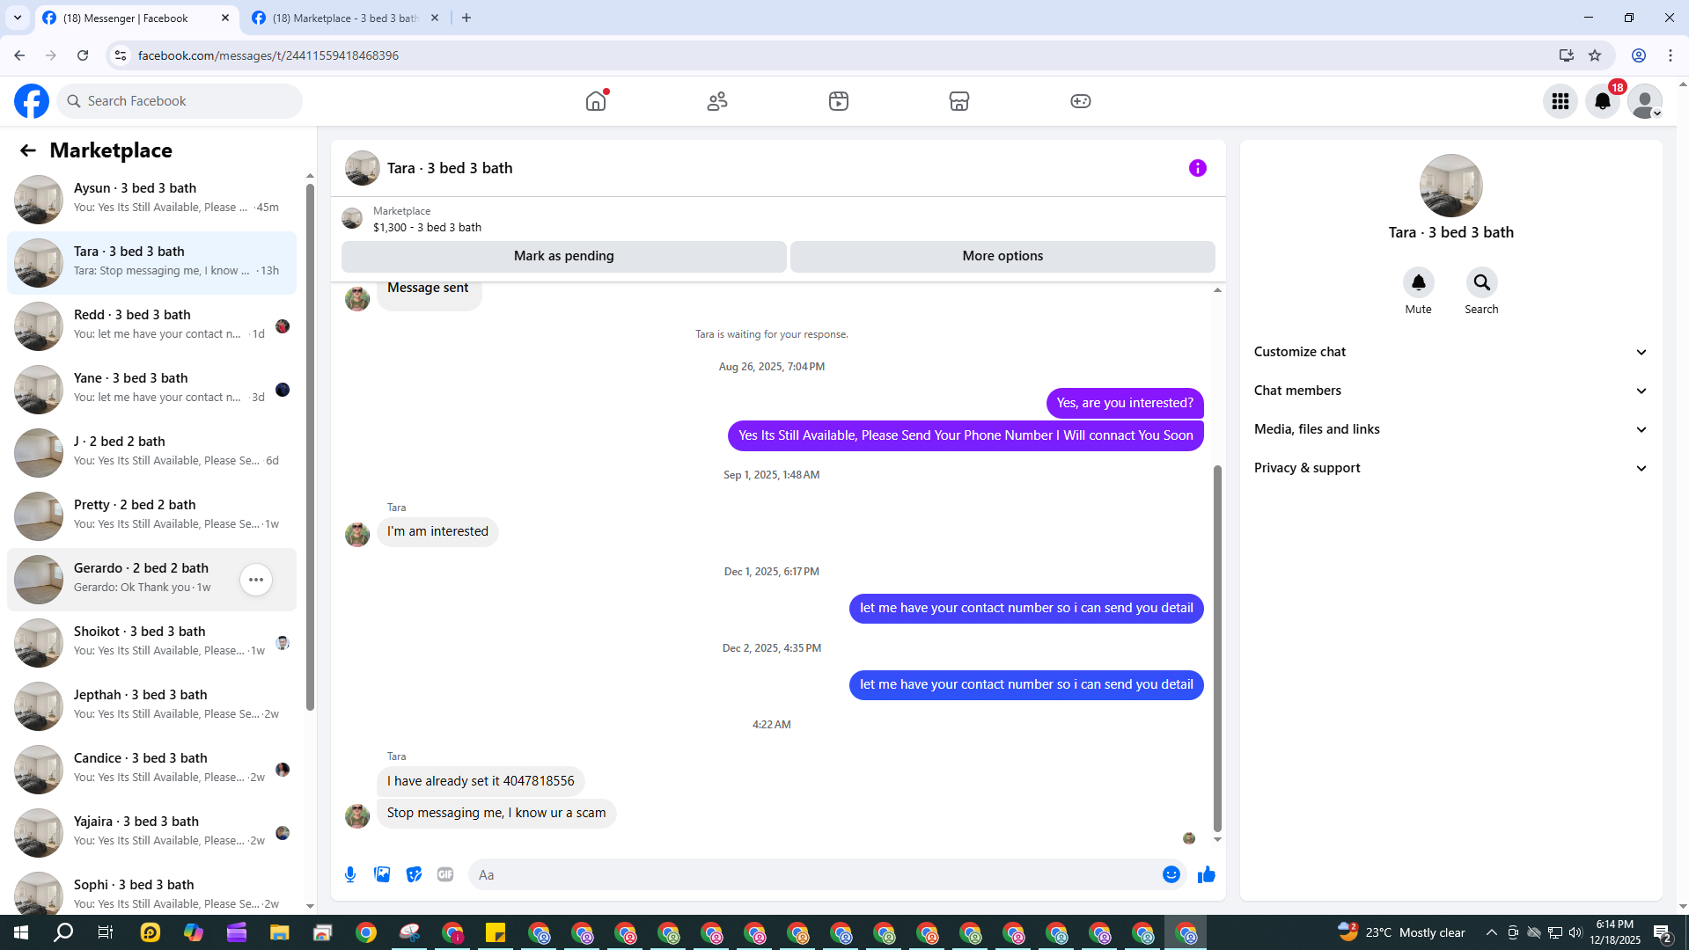This screenshot has width=1689, height=950.
Task: Open Jepthah 3 bed 3 bath conversation
Action: point(151,705)
